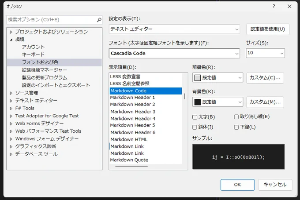Screen dimensions: 300x200
Task: Expand Windows フォーム デザイナー node
Action: (11, 139)
